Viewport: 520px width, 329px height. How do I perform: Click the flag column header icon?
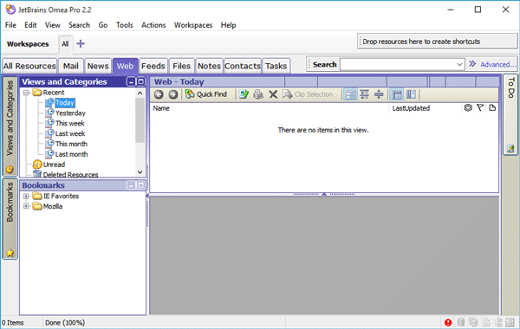click(480, 107)
